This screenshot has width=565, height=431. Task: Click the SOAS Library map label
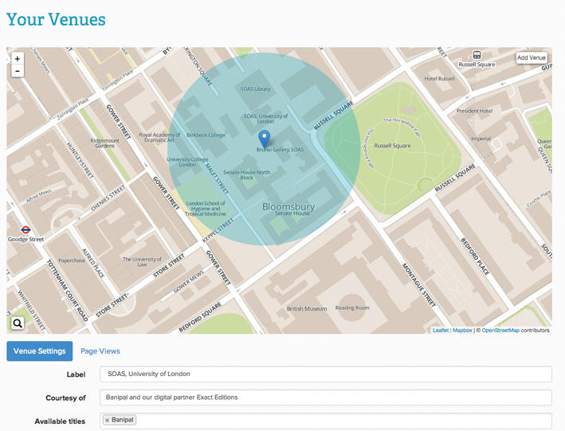click(x=255, y=89)
